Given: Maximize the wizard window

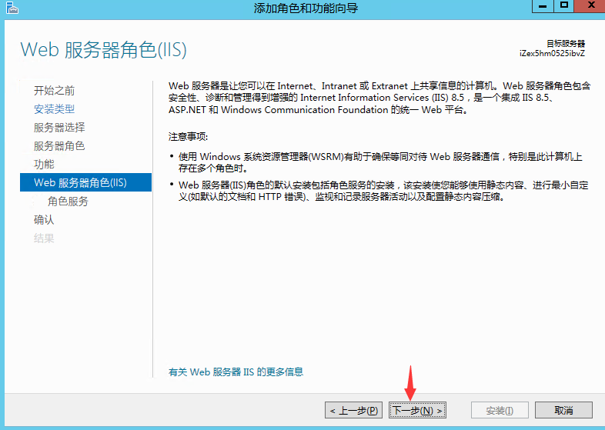Looking at the screenshot, I should click(564, 6).
